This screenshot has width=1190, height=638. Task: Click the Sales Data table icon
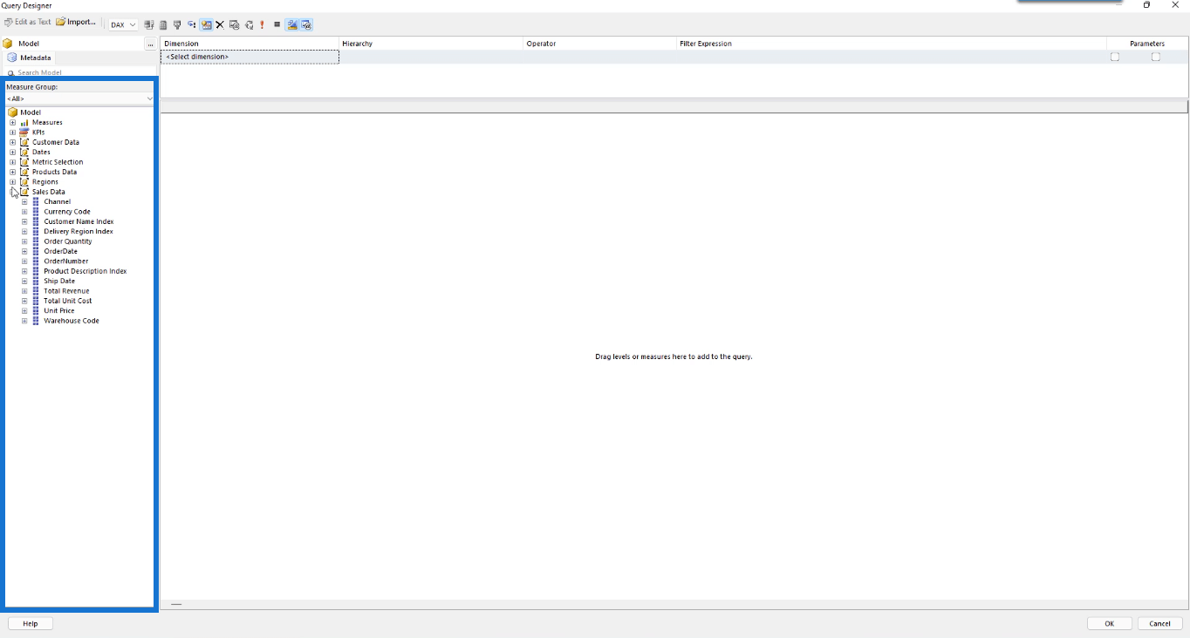click(x=24, y=192)
